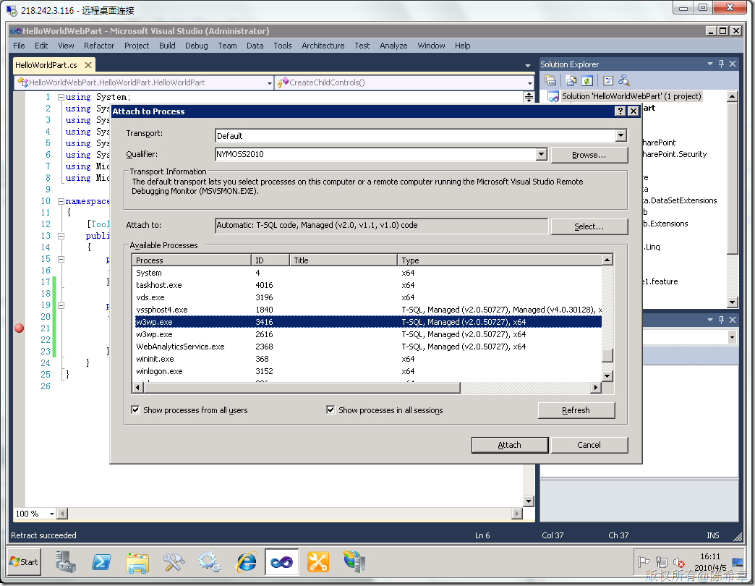The image size is (755, 586).
Task: Click the Process column header
Action: (x=192, y=260)
